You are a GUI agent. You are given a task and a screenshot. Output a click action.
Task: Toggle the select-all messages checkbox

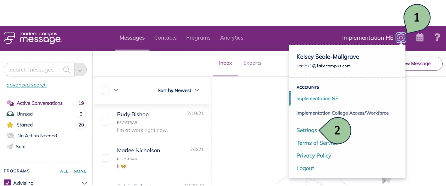pos(106,90)
